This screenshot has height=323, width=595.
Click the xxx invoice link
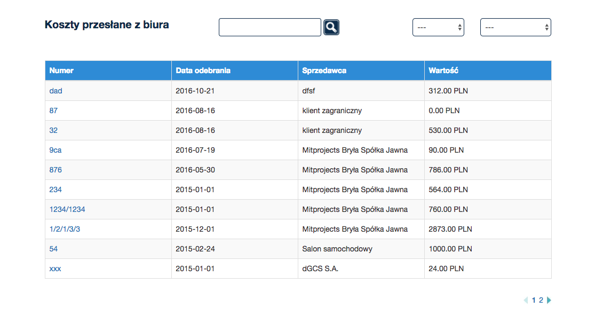(55, 269)
